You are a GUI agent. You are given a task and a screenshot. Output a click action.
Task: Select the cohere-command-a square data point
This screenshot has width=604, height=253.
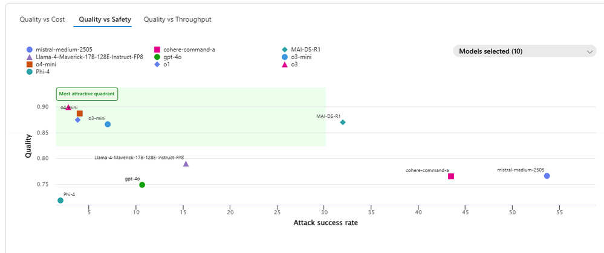451,176
